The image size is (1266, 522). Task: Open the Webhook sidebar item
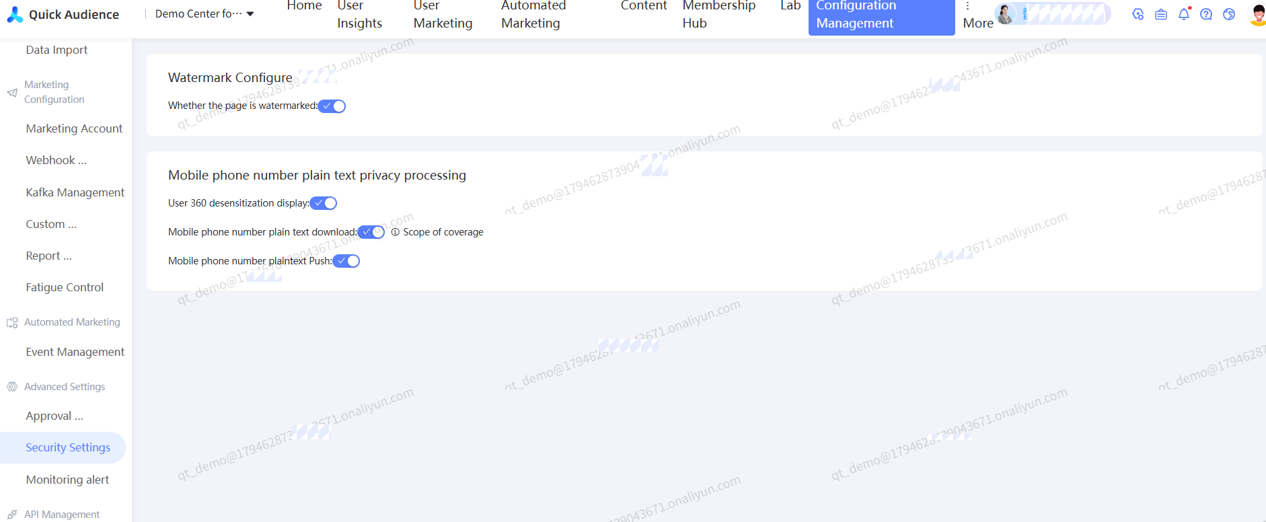tap(56, 160)
